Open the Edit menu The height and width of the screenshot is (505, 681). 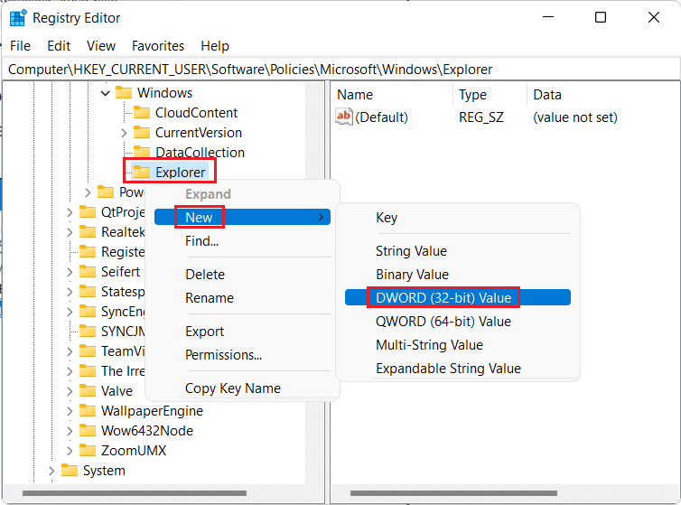(59, 46)
